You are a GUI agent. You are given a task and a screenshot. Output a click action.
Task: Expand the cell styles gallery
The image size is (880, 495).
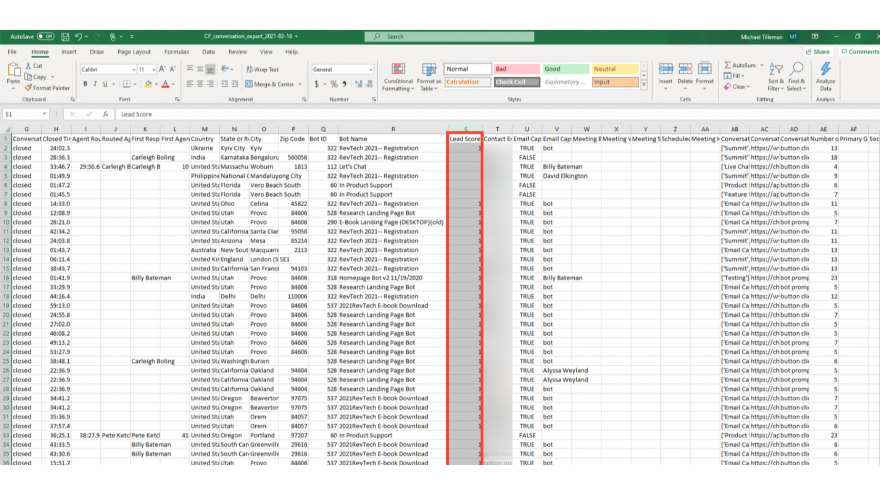point(643,84)
